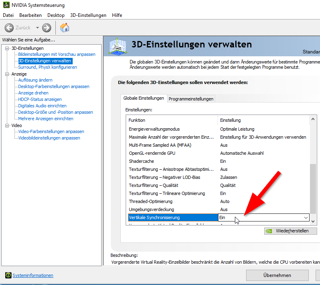The image size is (320, 285).
Task: Select OpenGL-rendernde GPU row
Action: pyautogui.click(x=218, y=153)
